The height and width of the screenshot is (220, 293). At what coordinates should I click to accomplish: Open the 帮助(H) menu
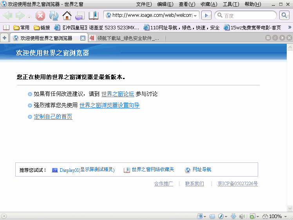253,4
